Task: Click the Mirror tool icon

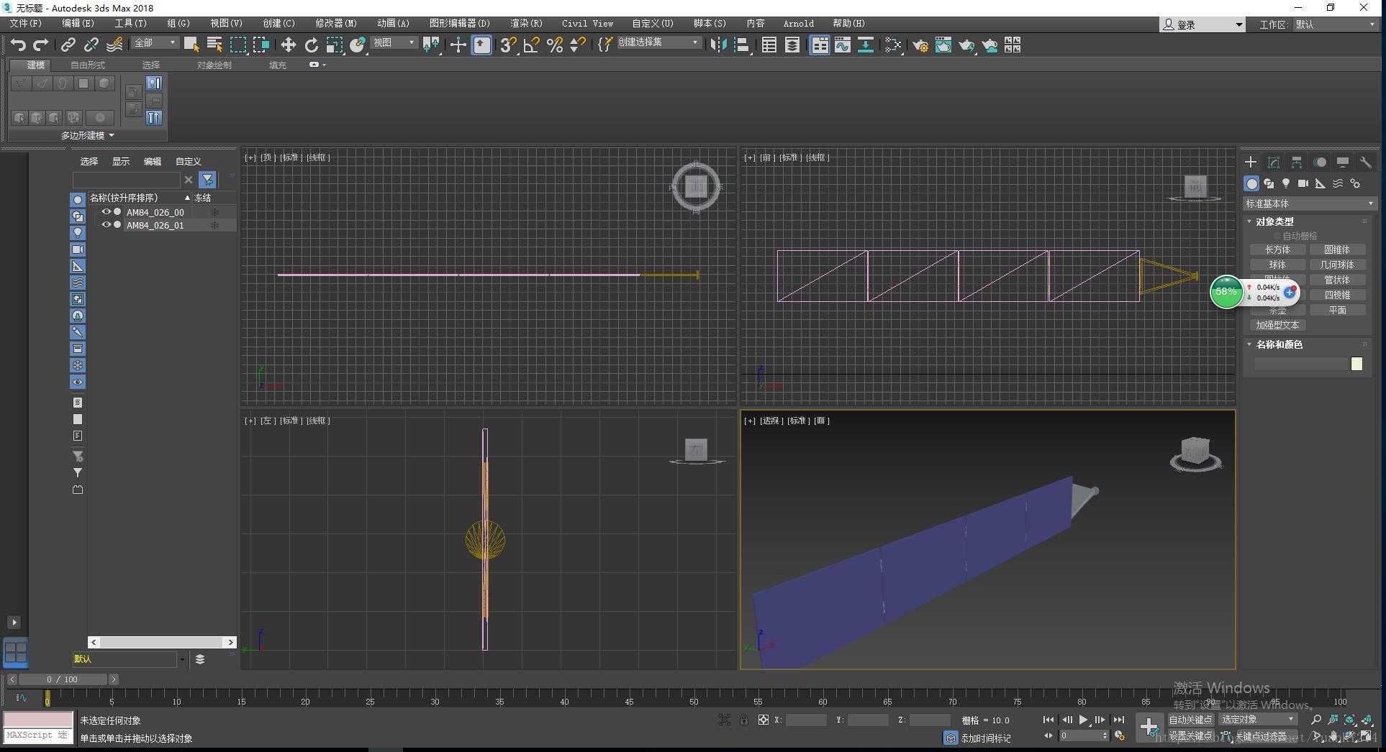Action: [x=718, y=45]
